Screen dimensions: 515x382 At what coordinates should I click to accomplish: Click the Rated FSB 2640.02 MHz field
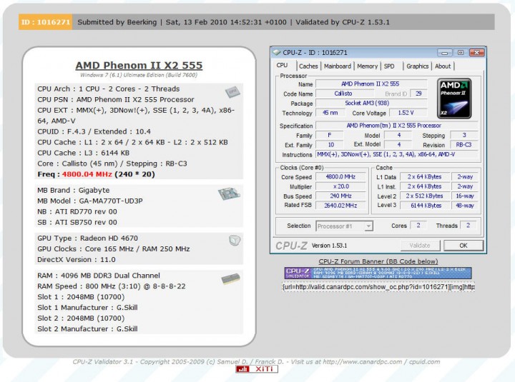tap(340, 205)
